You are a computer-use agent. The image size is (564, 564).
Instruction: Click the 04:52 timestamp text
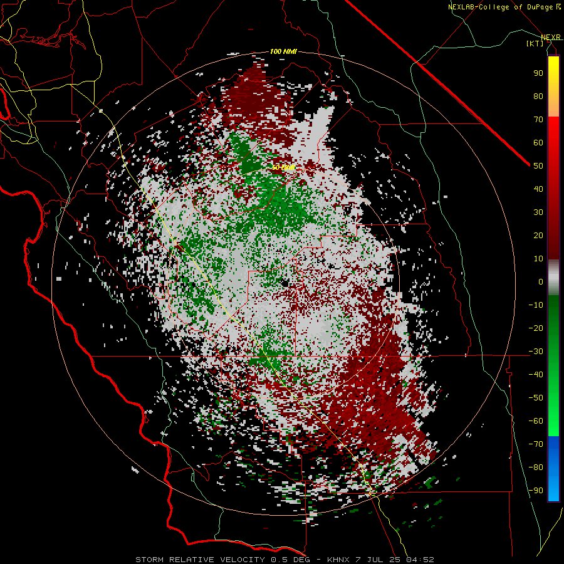pos(420,560)
